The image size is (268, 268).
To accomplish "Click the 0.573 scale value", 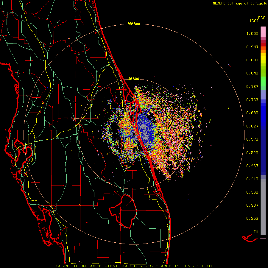I will tap(252, 139).
